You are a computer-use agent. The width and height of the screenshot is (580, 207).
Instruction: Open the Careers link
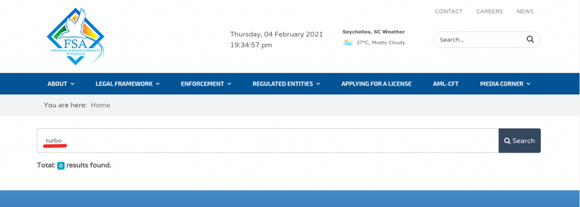tap(489, 11)
